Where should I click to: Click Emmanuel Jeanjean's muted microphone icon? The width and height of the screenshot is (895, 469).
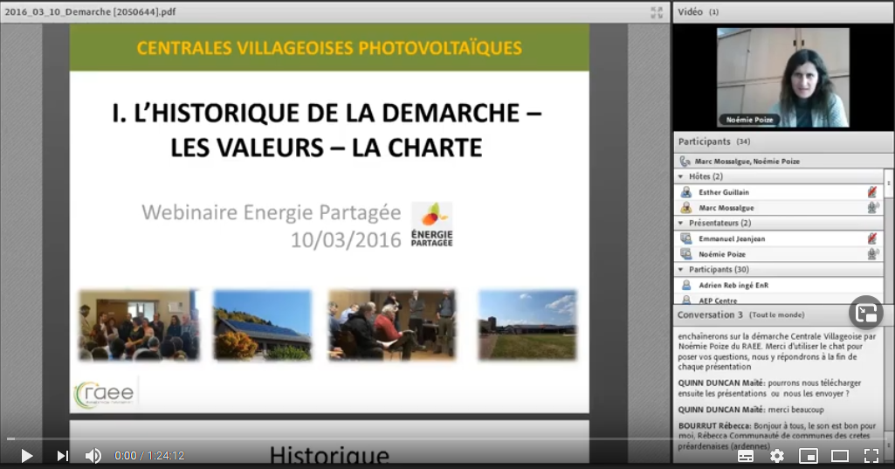tap(872, 238)
